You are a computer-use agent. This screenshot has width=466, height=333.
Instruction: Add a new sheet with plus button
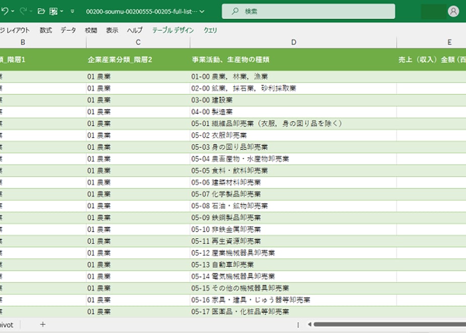click(x=43, y=324)
